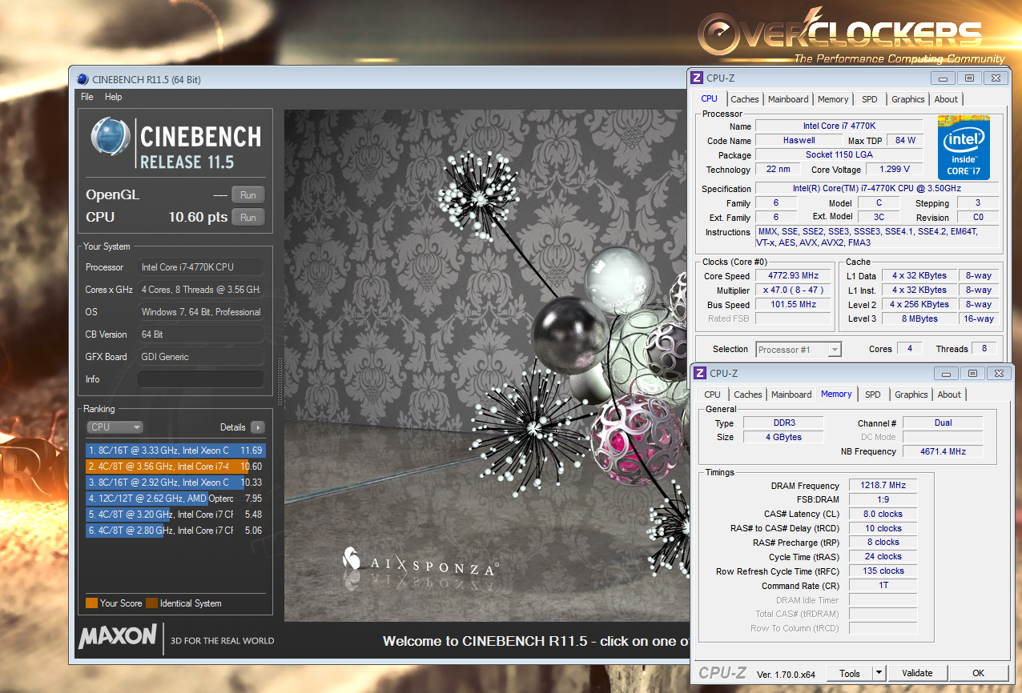This screenshot has height=693, width=1022.
Task: Switch to Graphics tab in upper CPU-Z
Action: (908, 99)
